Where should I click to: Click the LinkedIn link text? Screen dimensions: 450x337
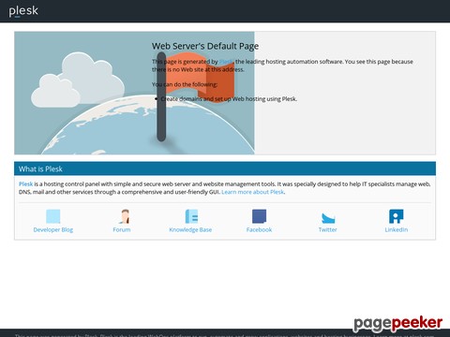tap(397, 229)
